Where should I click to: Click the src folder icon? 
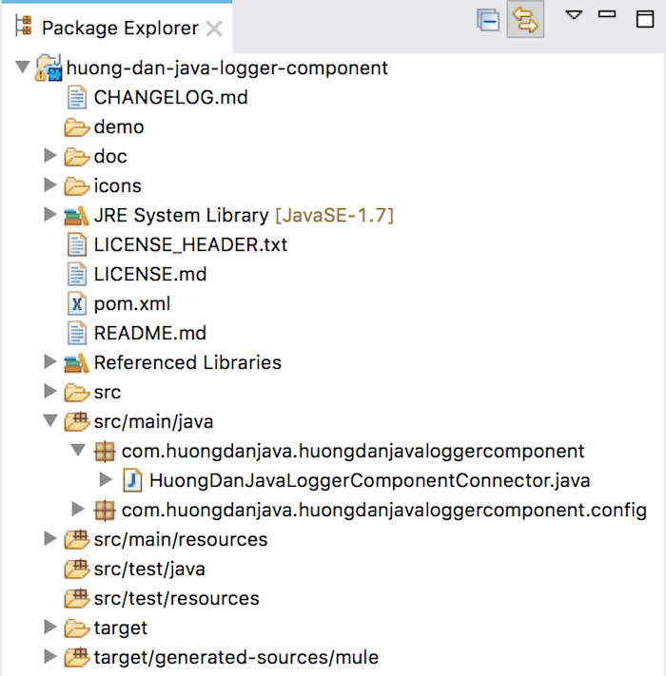[x=76, y=393]
